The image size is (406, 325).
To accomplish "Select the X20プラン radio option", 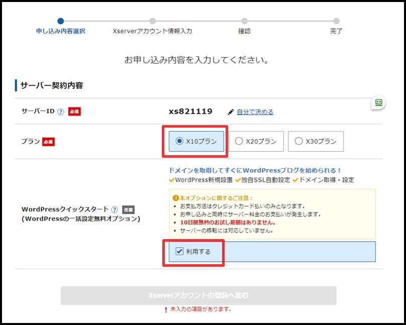I will coord(256,141).
